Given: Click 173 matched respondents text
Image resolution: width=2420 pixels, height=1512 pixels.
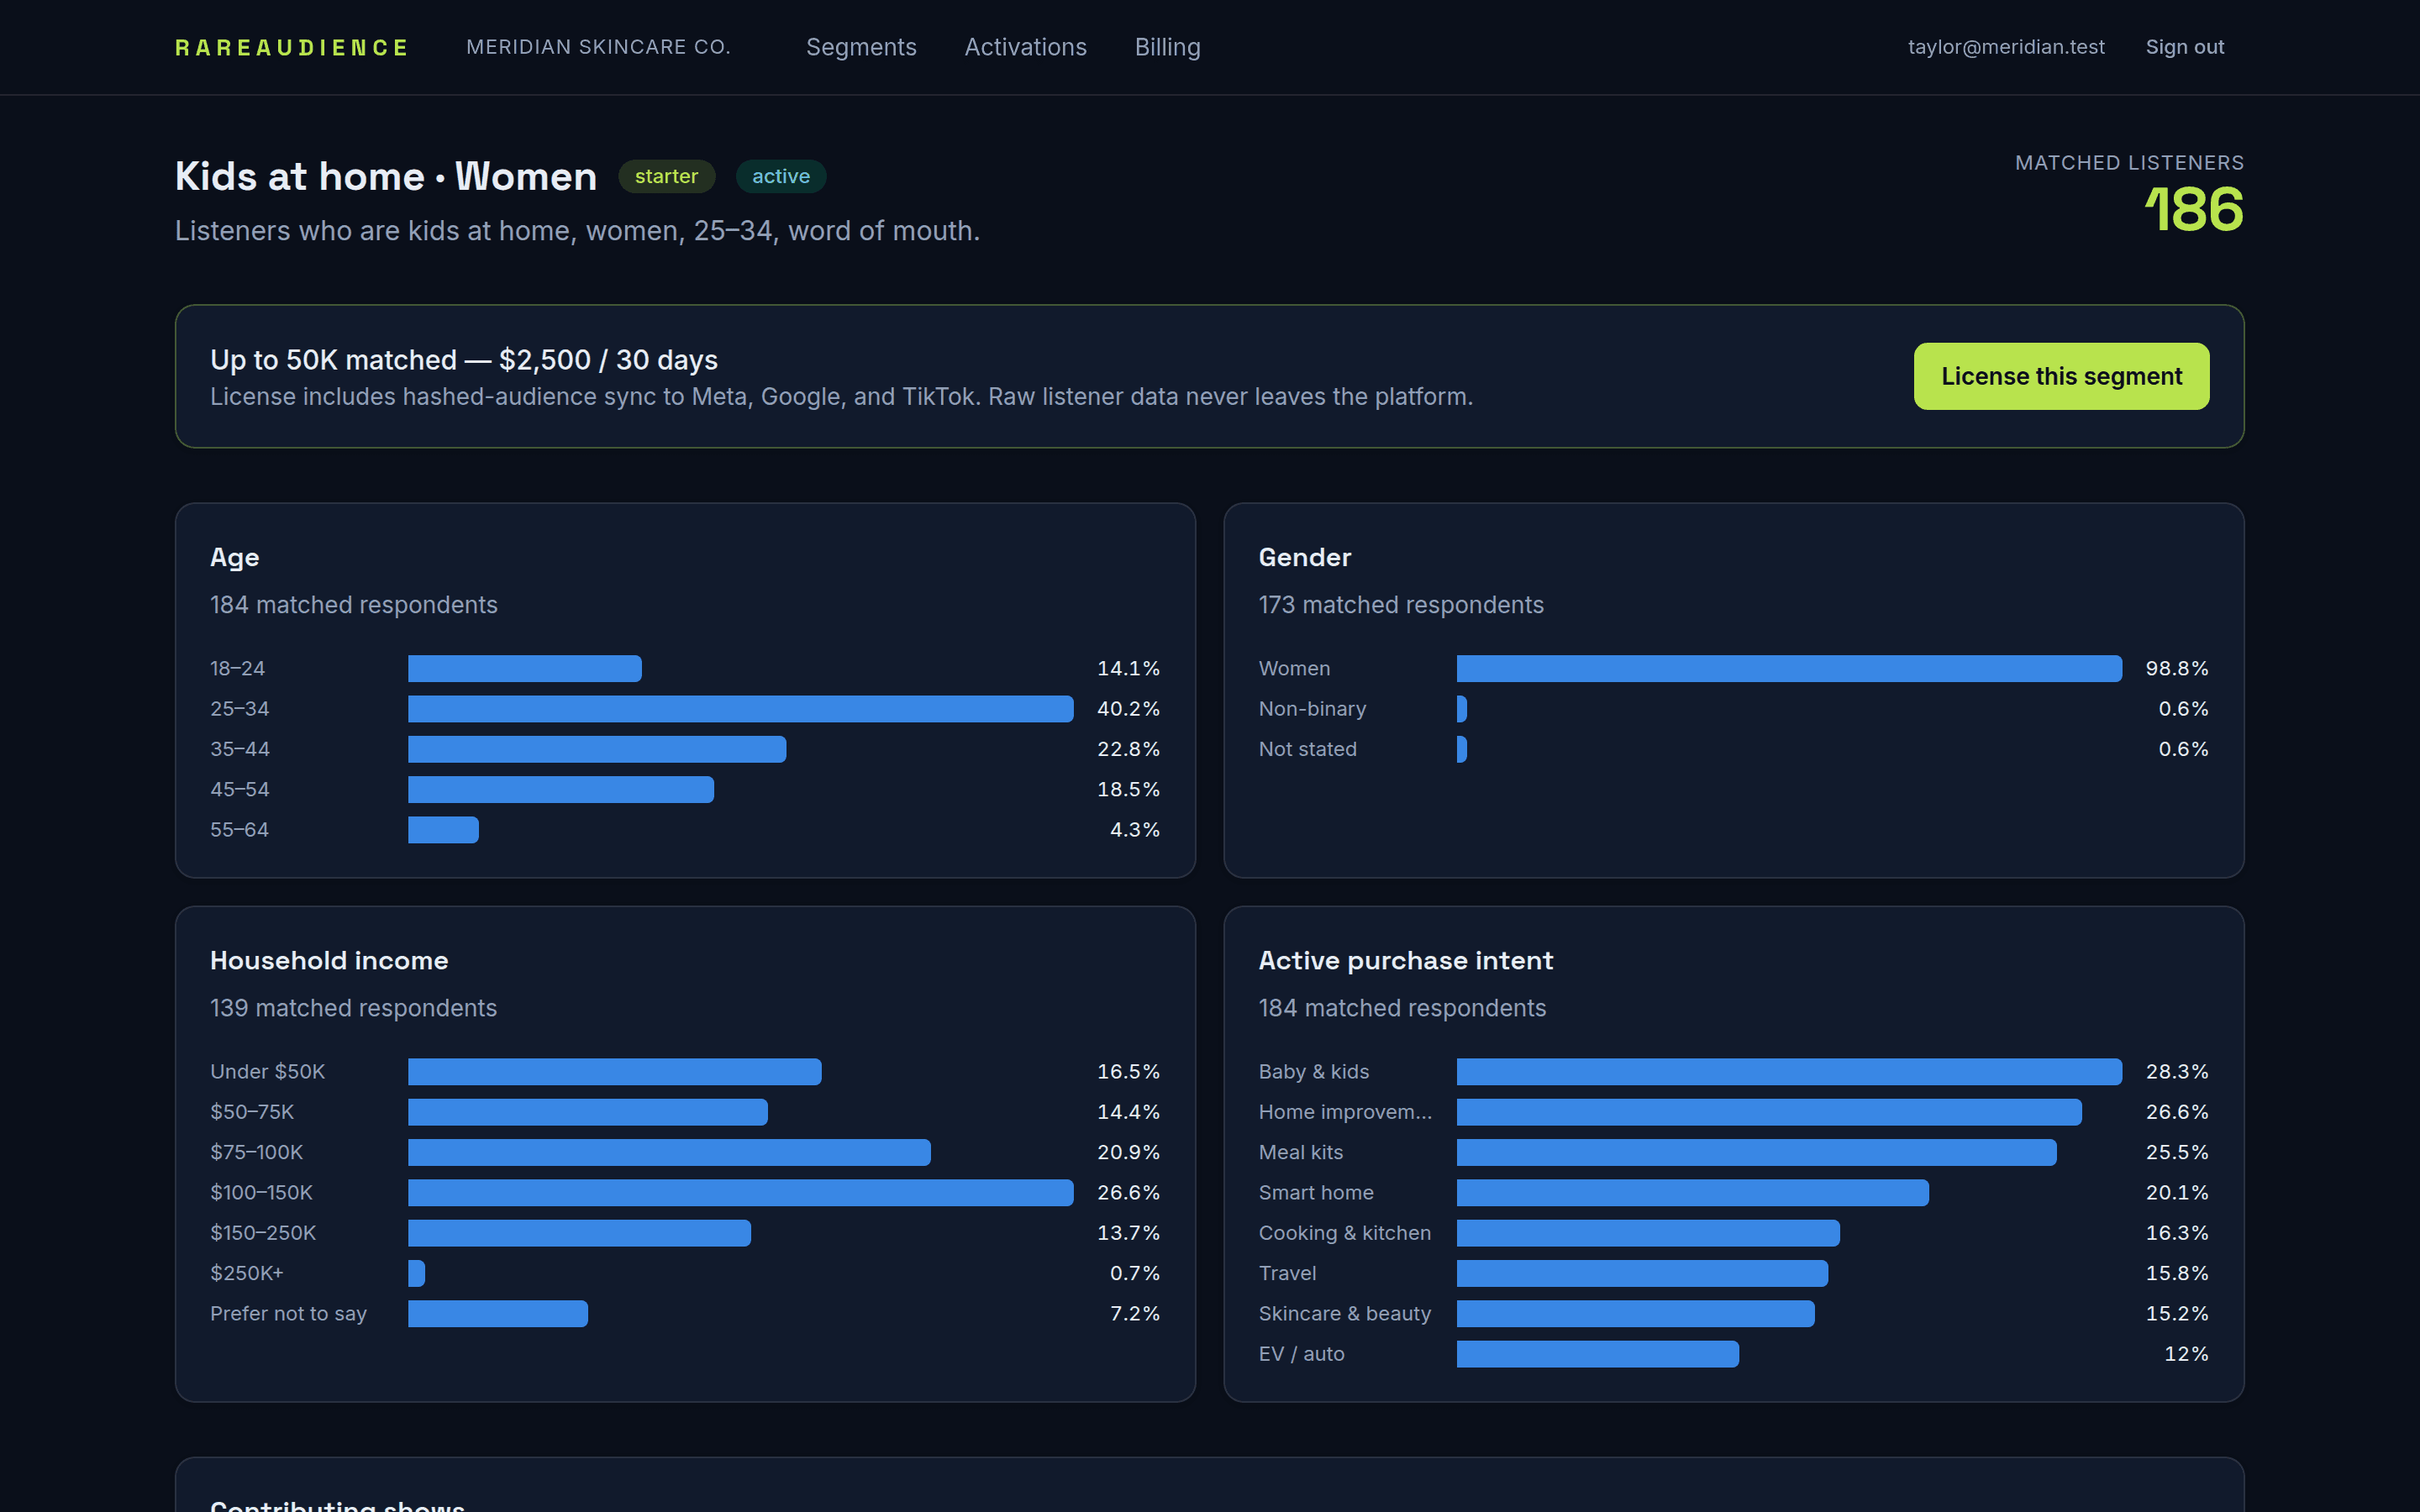Looking at the screenshot, I should coord(1400,605).
